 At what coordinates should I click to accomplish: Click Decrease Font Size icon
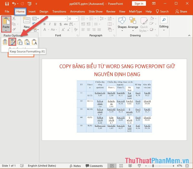coord(69,30)
